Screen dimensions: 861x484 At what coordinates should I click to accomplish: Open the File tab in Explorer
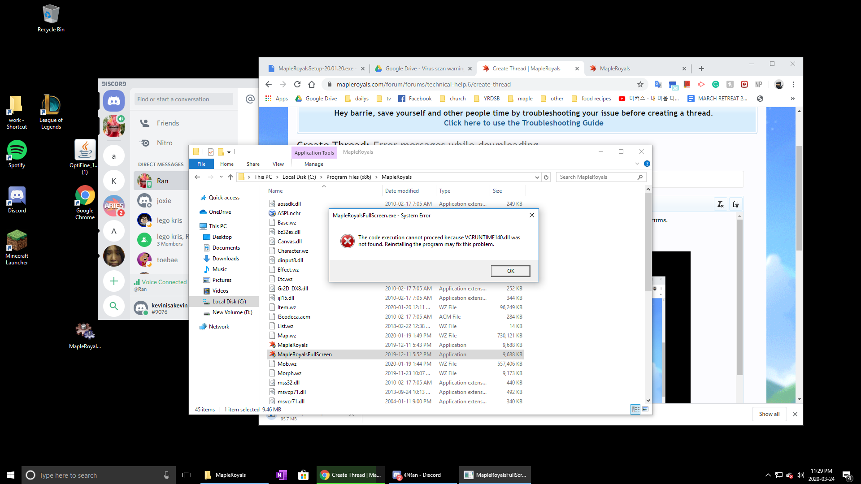[x=201, y=164]
